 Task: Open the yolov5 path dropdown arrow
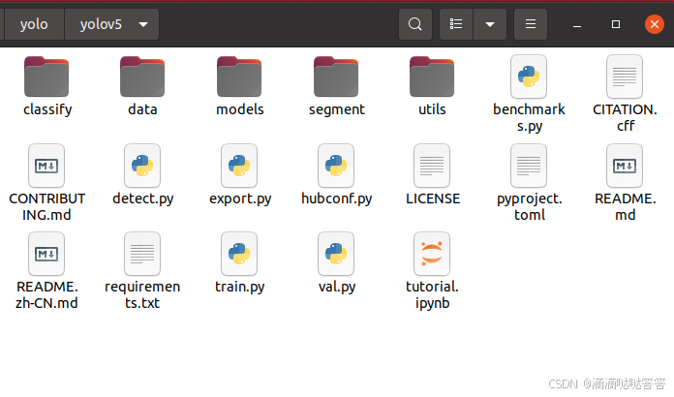coord(143,24)
